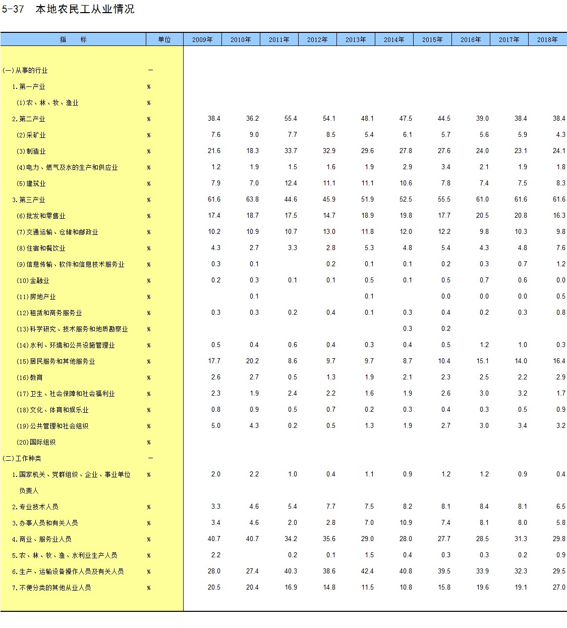Click the 2009年 value 5.0 for 公共管理和社会组织

[215, 426]
